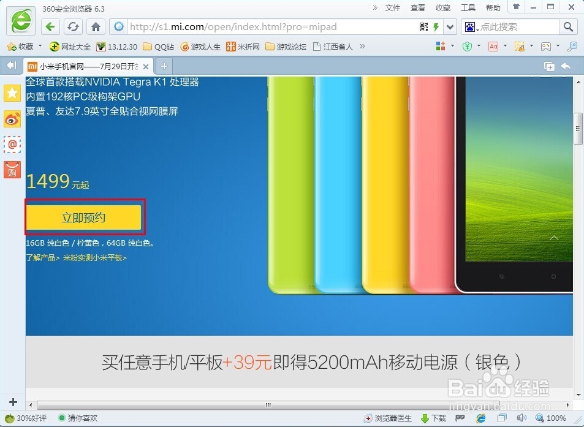This screenshot has height=427, width=584.
Task: Open the 米折网 bookmark
Action: click(243, 47)
